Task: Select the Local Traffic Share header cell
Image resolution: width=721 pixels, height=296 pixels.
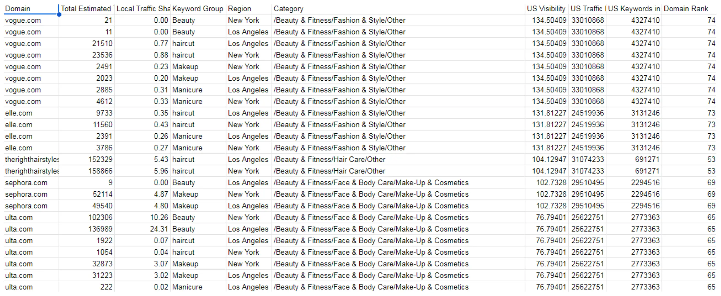Action: (x=143, y=9)
